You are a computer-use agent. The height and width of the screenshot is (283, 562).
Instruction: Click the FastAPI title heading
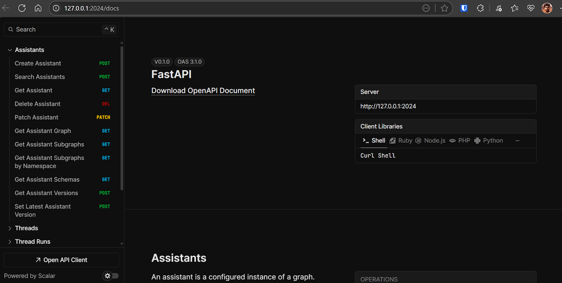(171, 75)
